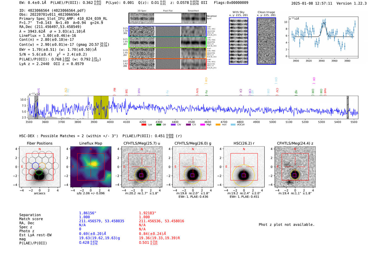
Task: Select the orange fiber circle
Action: [42, 166]
